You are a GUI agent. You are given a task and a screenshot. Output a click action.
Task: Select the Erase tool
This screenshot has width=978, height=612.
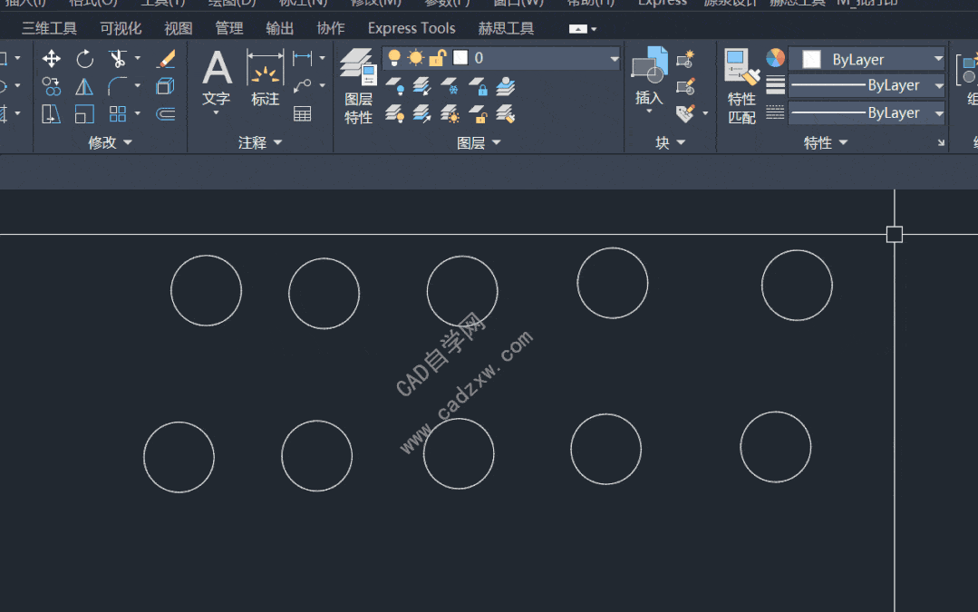(166, 59)
